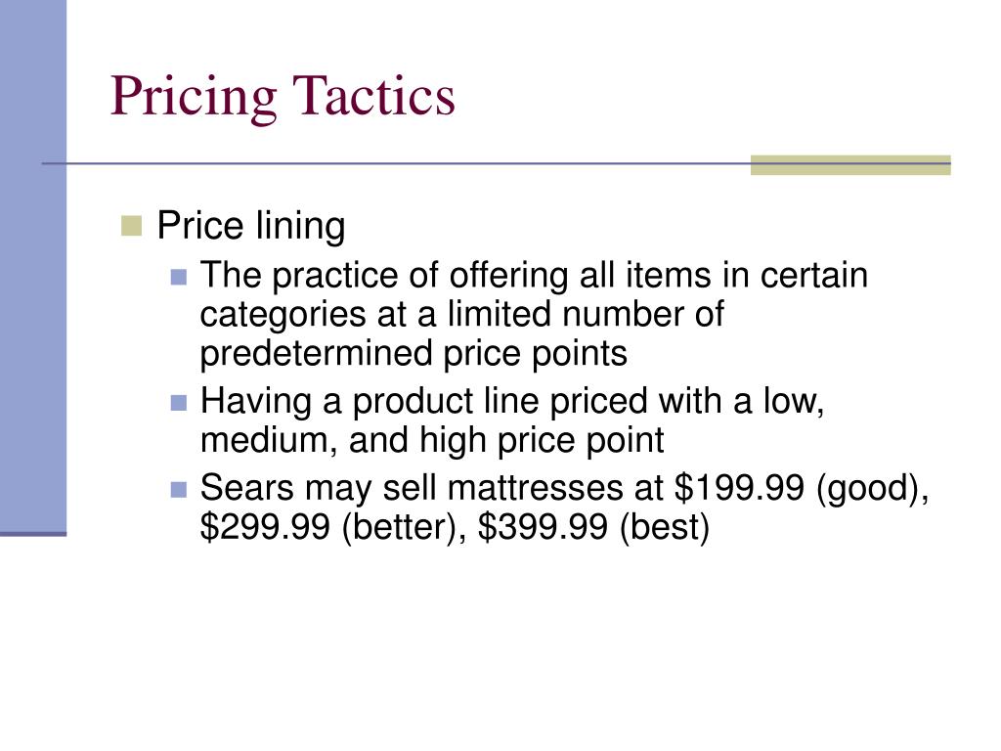
Task: Click the word 'Sears' in the last bullet
Action: click(x=246, y=488)
